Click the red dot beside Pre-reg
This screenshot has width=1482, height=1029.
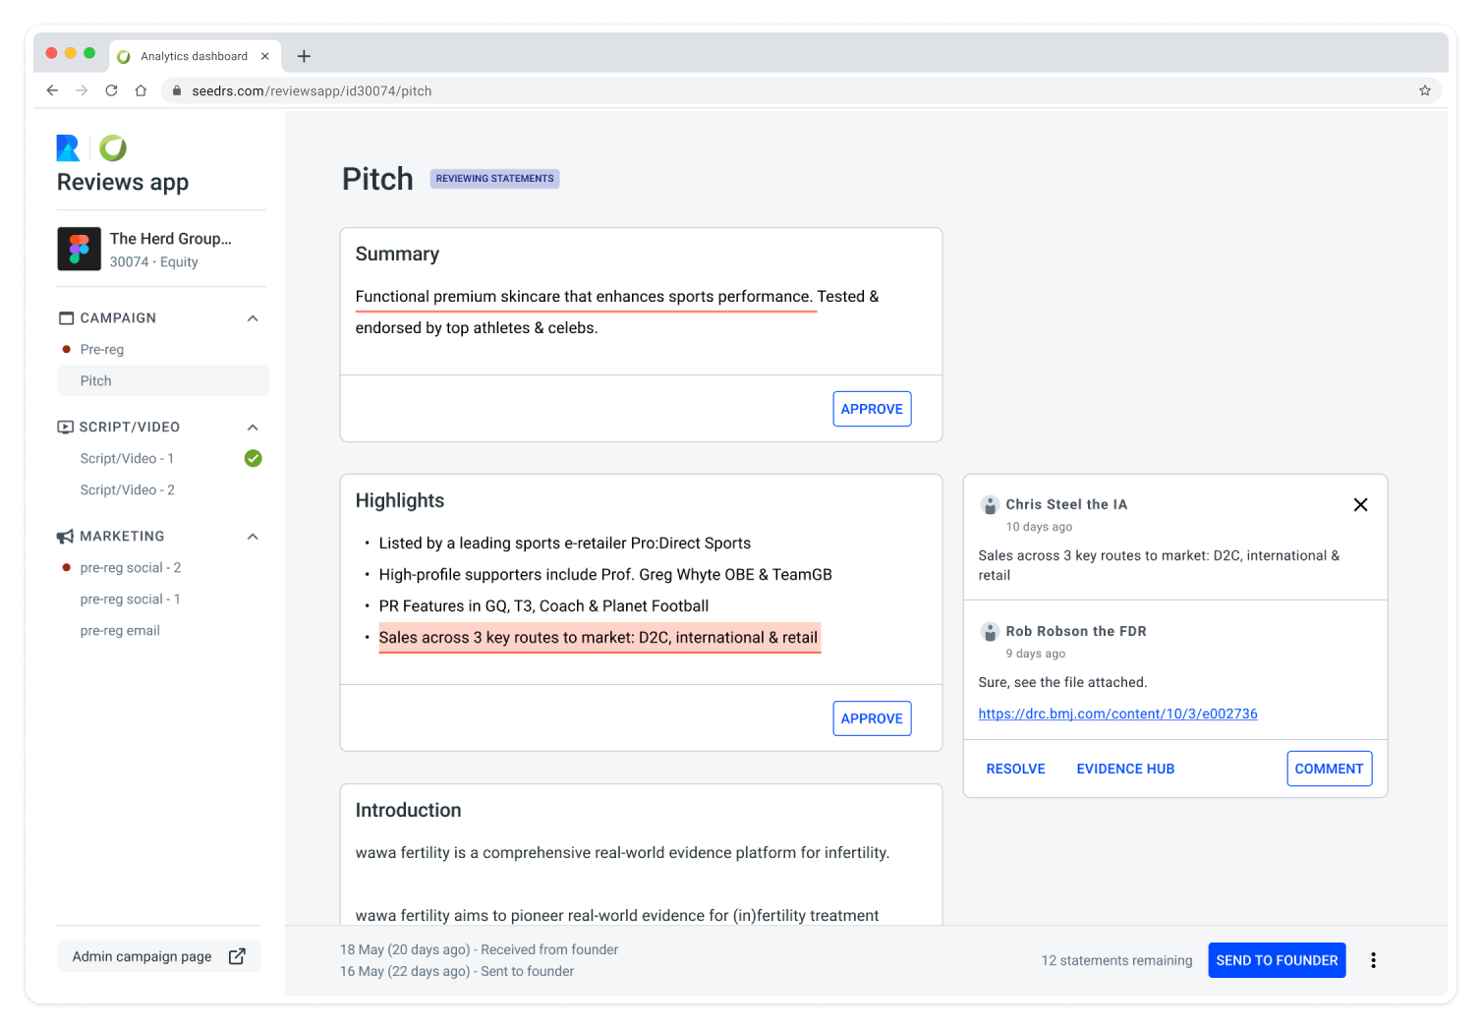pyautogui.click(x=66, y=349)
